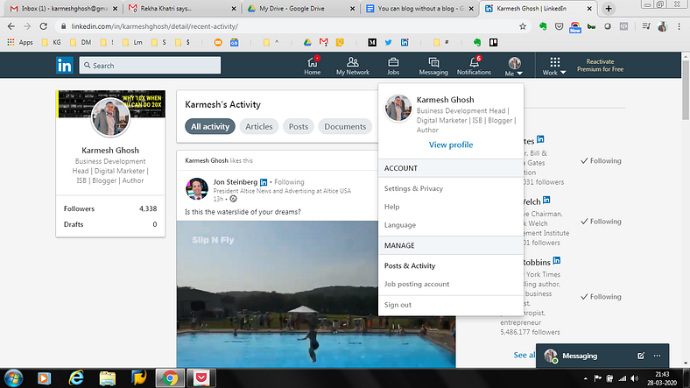Select the Documents filter
This screenshot has height=388, width=690.
coord(345,126)
